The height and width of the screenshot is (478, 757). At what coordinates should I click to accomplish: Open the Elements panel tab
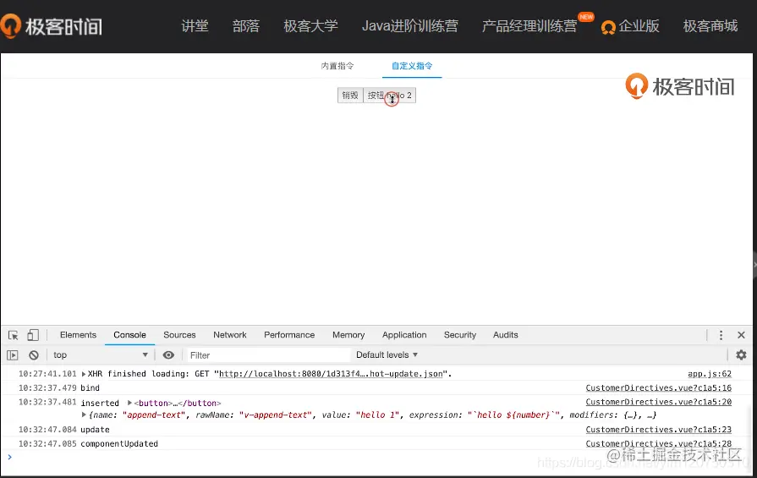[x=78, y=335]
